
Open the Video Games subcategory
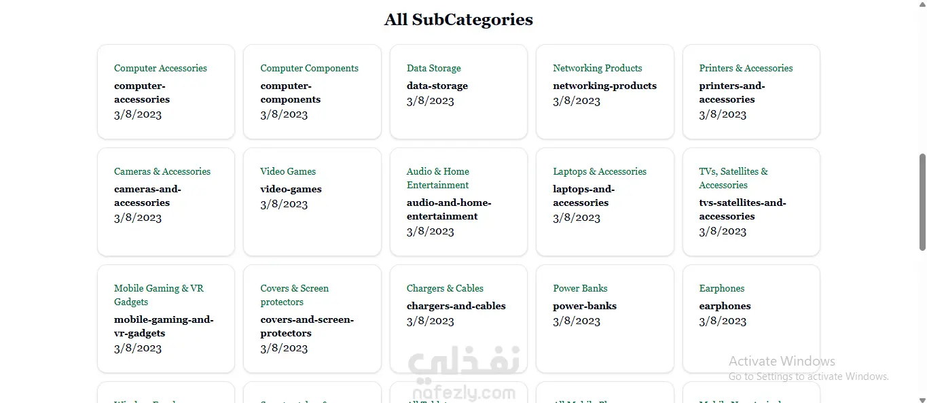click(288, 171)
